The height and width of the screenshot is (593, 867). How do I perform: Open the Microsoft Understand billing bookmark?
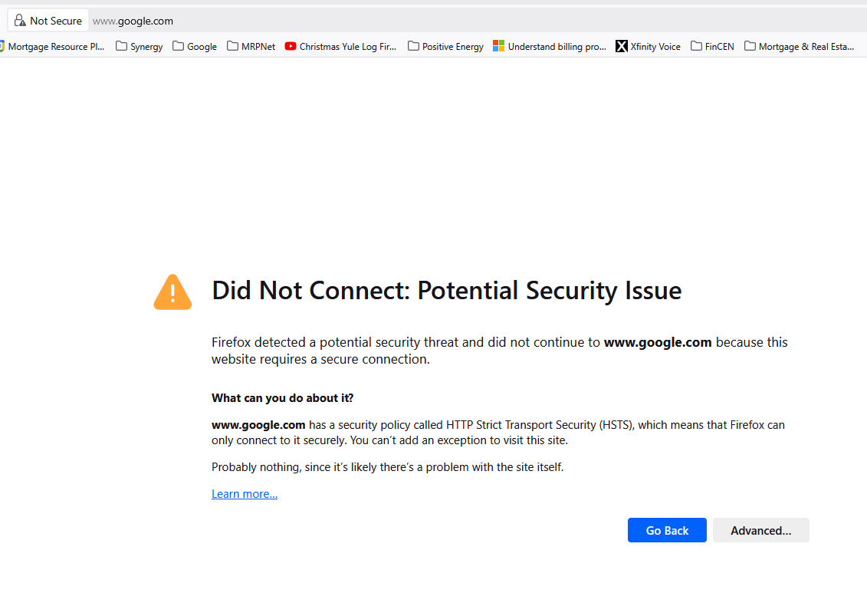549,47
